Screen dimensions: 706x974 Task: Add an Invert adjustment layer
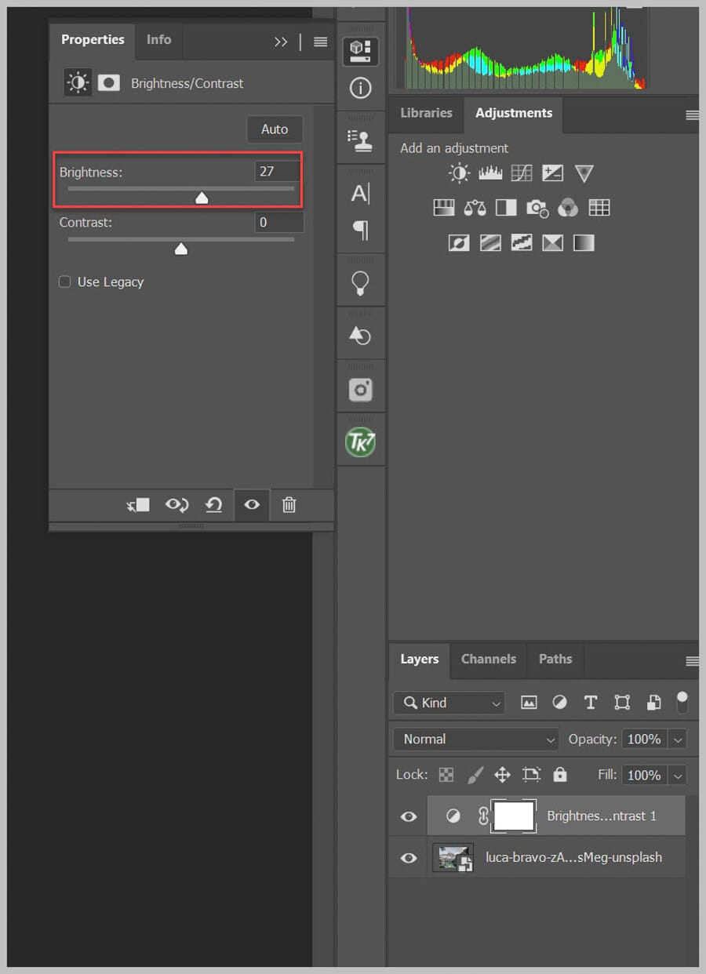point(459,242)
